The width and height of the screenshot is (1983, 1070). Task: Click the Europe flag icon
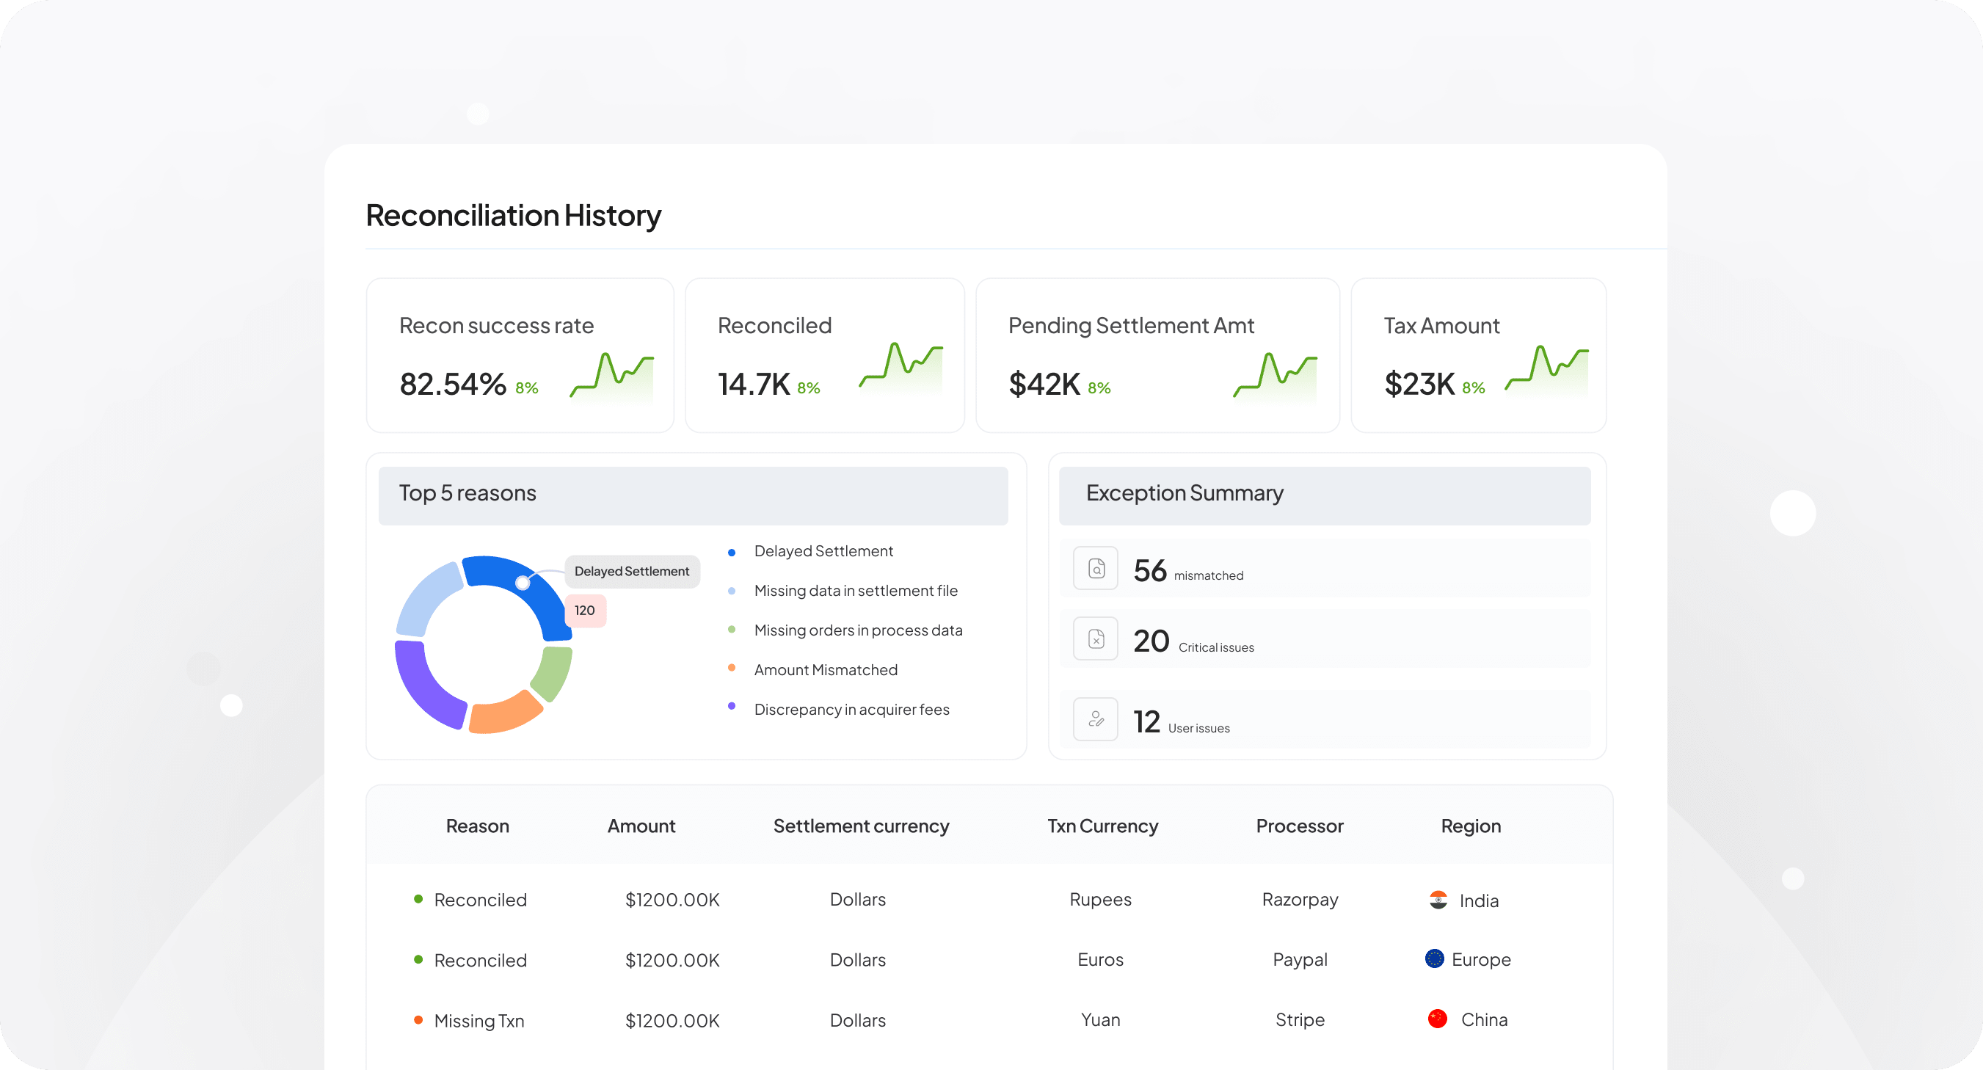click(1434, 958)
